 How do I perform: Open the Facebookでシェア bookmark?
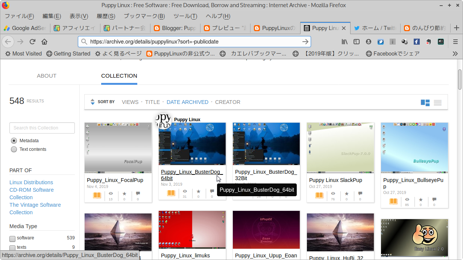(393, 54)
